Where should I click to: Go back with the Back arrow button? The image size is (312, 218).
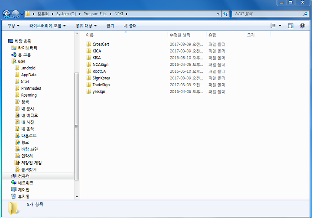(6, 14)
